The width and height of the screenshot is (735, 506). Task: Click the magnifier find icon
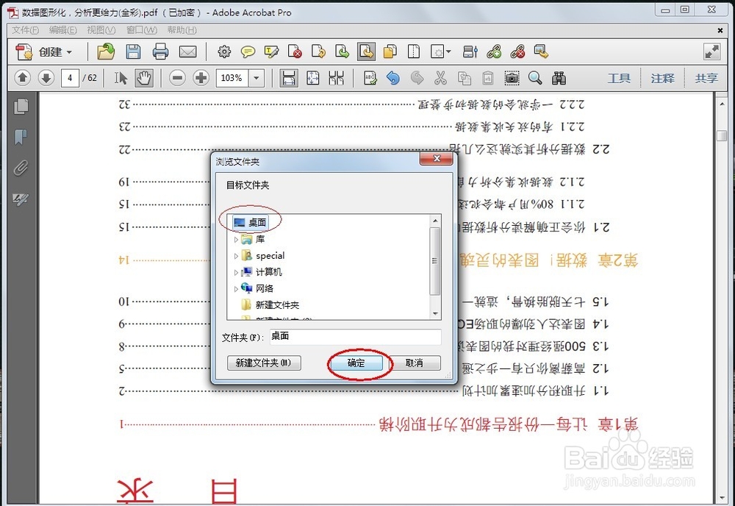click(535, 78)
